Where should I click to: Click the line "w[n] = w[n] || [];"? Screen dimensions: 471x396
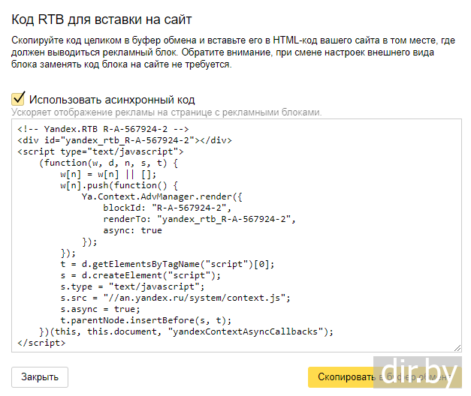108,174
